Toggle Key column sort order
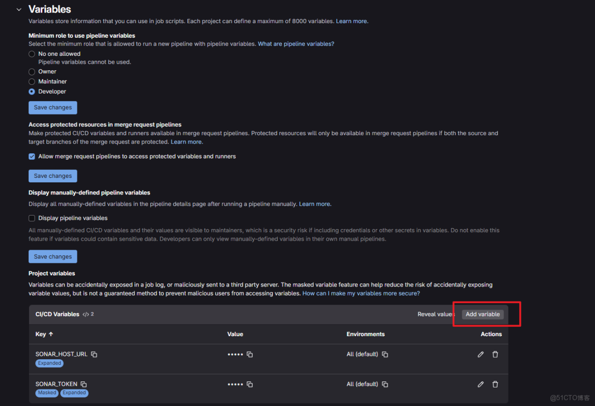Viewport: 595px width, 406px height. click(x=44, y=334)
